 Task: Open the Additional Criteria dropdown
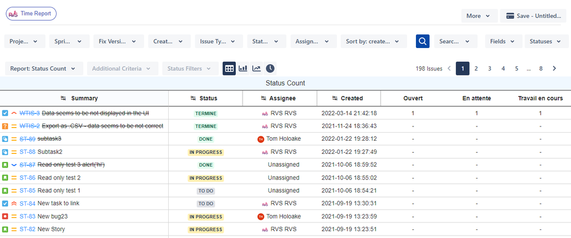[122, 69]
